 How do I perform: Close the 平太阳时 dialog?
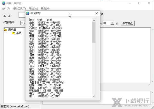[97, 13]
